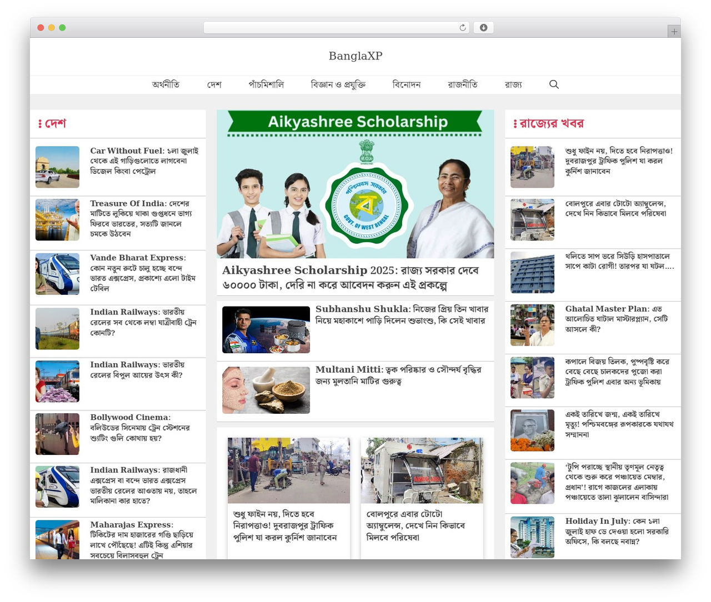Open sidebar article একই তারিখে জন্ম, একই তারিখে মৃত্যু
This screenshot has height=602, width=711.
click(619, 424)
